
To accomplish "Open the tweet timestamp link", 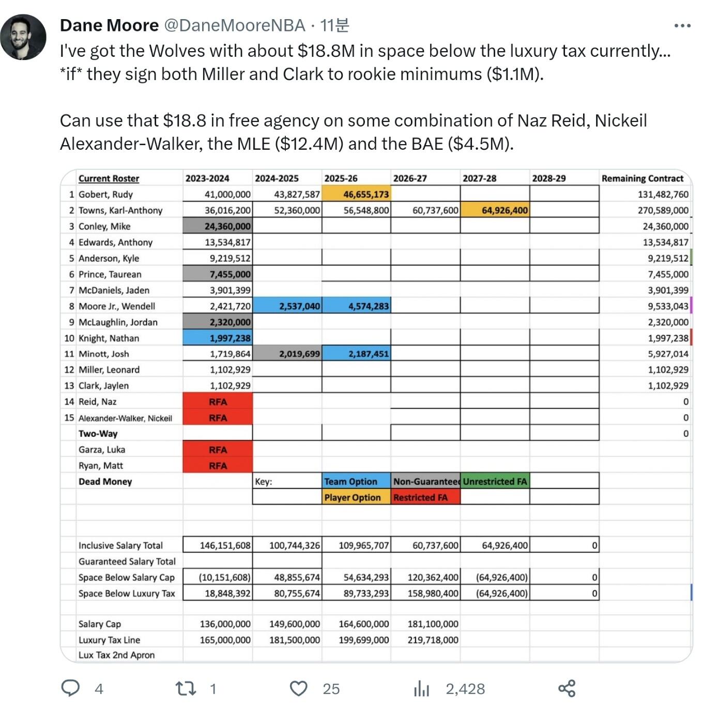I will [334, 25].
